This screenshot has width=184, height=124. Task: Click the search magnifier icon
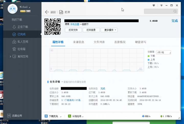click(175, 11)
